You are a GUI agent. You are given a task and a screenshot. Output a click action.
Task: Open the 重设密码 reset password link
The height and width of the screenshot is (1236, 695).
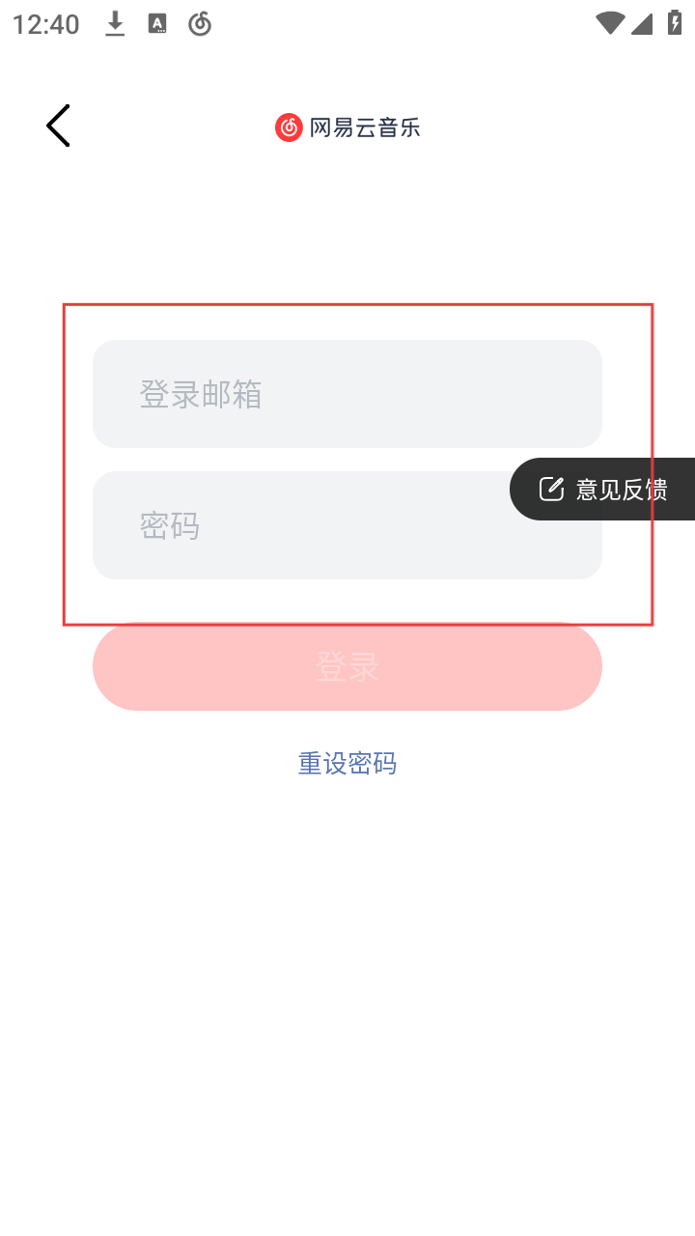(347, 764)
